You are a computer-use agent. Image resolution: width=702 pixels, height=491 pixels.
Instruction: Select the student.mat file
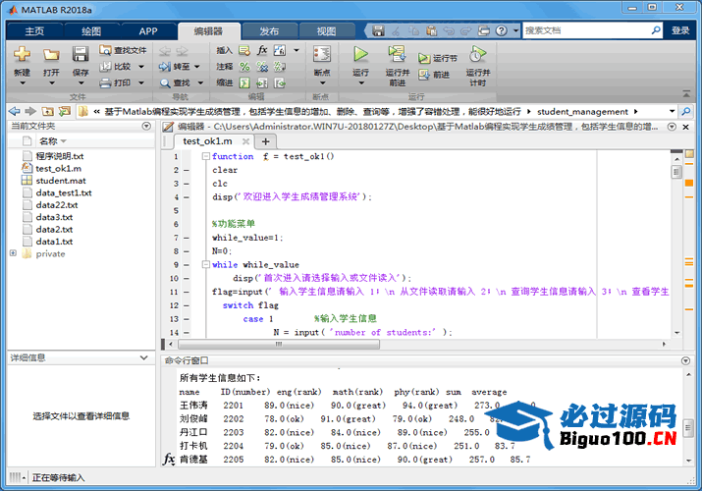[x=61, y=181]
